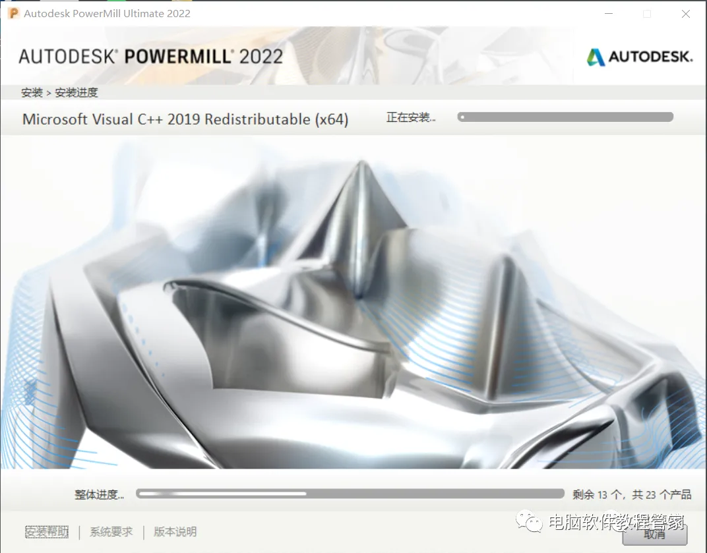Click the 整体进度 overall progress bar
The height and width of the screenshot is (553, 707).
350,494
